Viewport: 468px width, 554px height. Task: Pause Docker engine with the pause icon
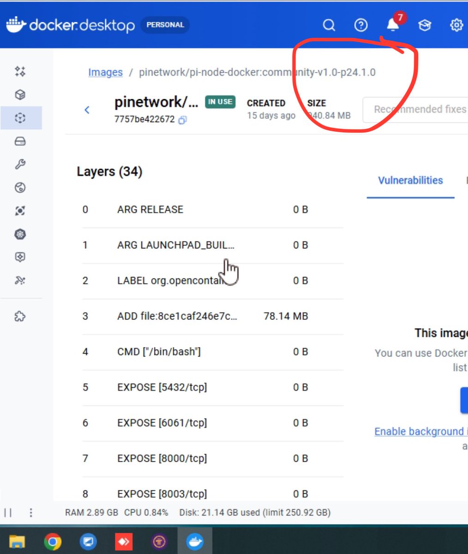(x=8, y=512)
